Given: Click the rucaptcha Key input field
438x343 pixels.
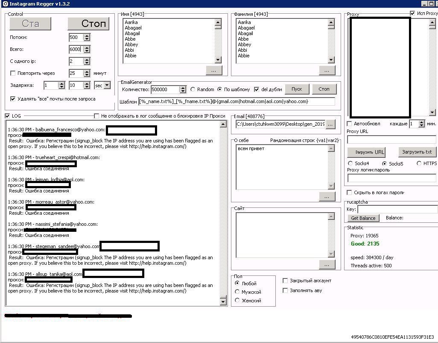Looking at the screenshot, I should coord(397,209).
